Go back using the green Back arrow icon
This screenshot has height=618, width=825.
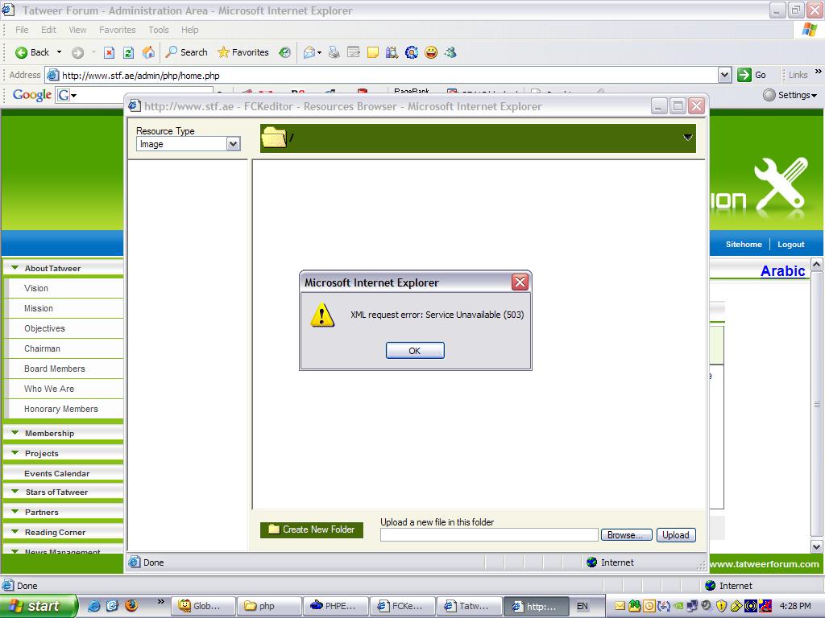[22, 52]
